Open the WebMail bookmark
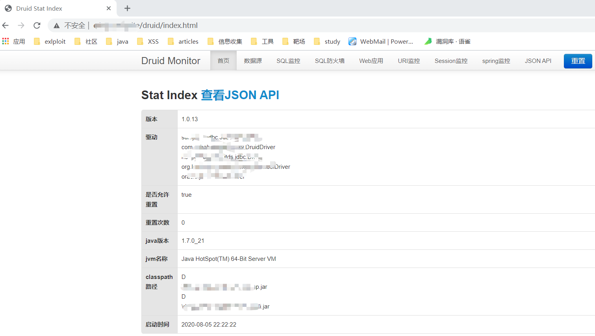 tap(381, 41)
